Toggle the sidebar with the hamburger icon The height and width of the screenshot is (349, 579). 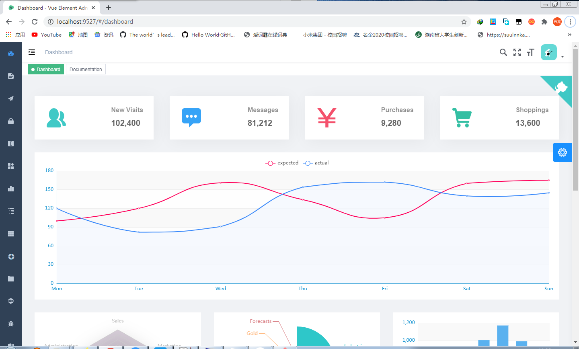(x=32, y=52)
